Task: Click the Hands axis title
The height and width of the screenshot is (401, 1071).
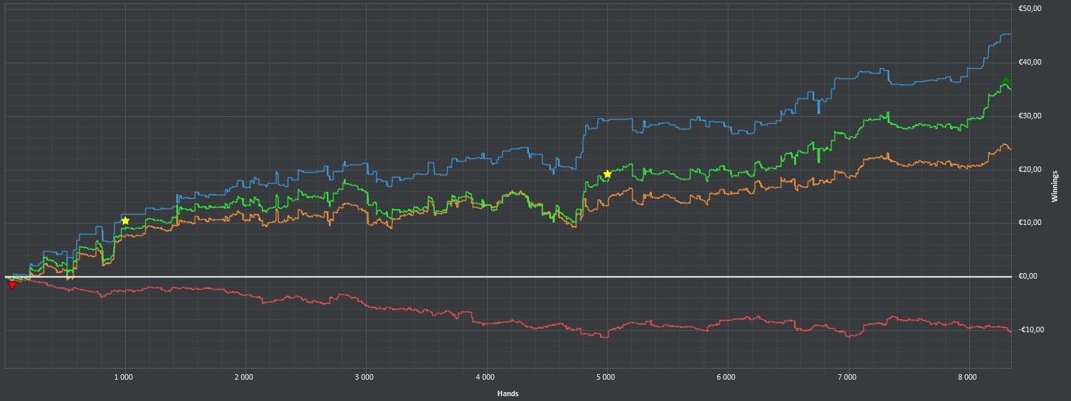Action: click(x=508, y=393)
